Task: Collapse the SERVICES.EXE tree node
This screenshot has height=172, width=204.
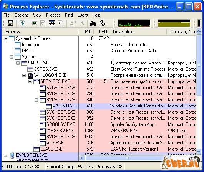Action: pyautogui.click(x=30, y=81)
